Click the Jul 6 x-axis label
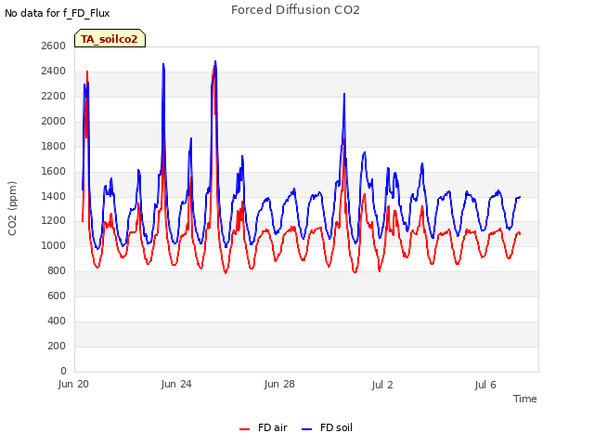The width and height of the screenshot is (594, 446). [485, 385]
